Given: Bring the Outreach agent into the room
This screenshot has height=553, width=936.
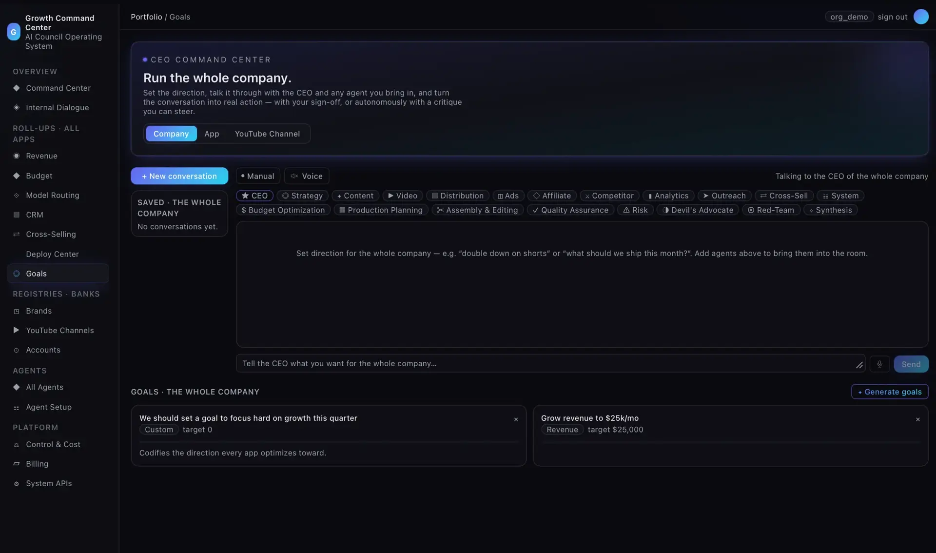Looking at the screenshot, I should 724,196.
